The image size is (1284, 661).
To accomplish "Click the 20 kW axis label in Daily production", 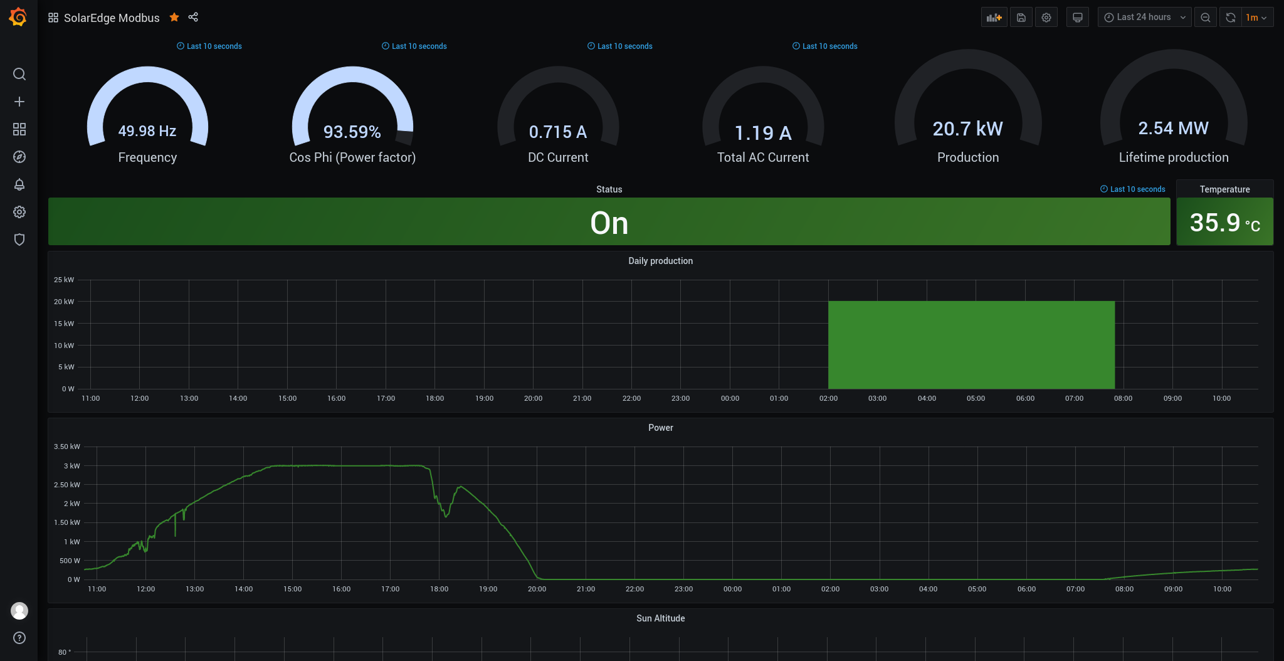I will pos(64,302).
